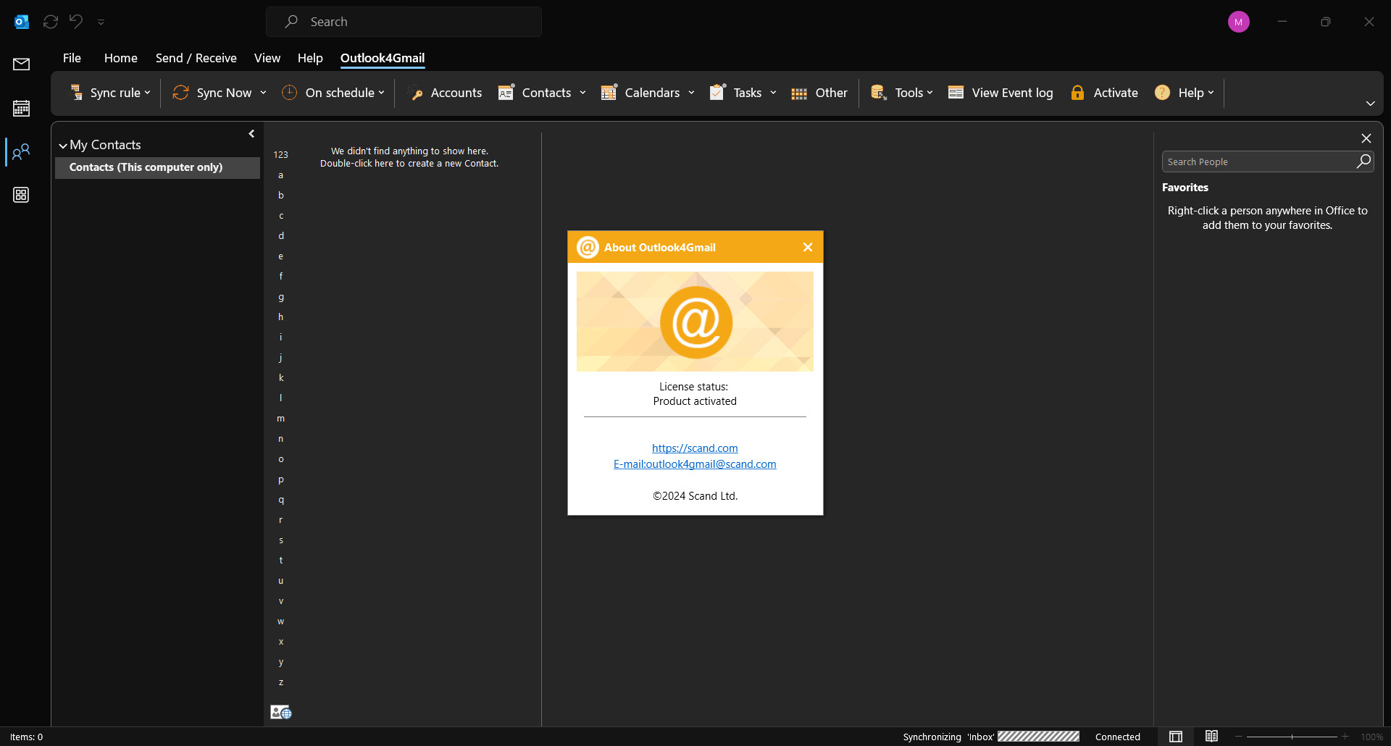Close the People pane
Screen dimensions: 1391x746
pyautogui.click(x=1366, y=138)
